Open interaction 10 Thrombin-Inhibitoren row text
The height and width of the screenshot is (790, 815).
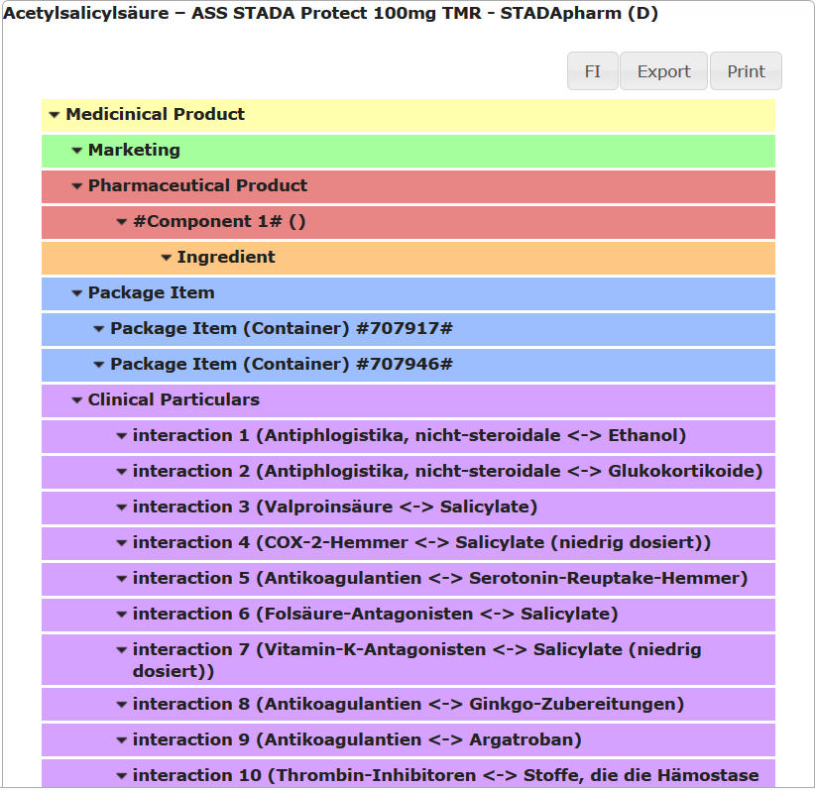point(445,775)
